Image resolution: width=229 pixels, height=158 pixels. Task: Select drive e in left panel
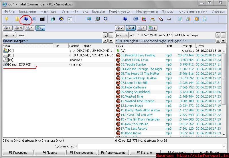click(29, 28)
